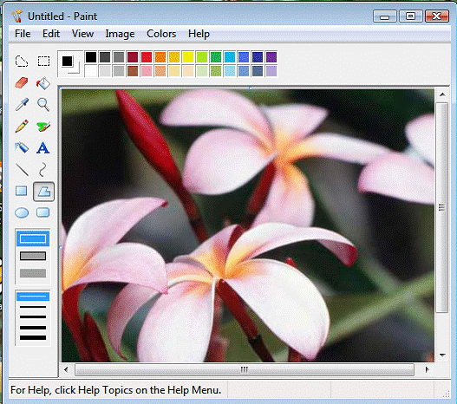This screenshot has height=404, width=457.
Task: Activate the Pick Color eyedropper
Action: [x=23, y=104]
